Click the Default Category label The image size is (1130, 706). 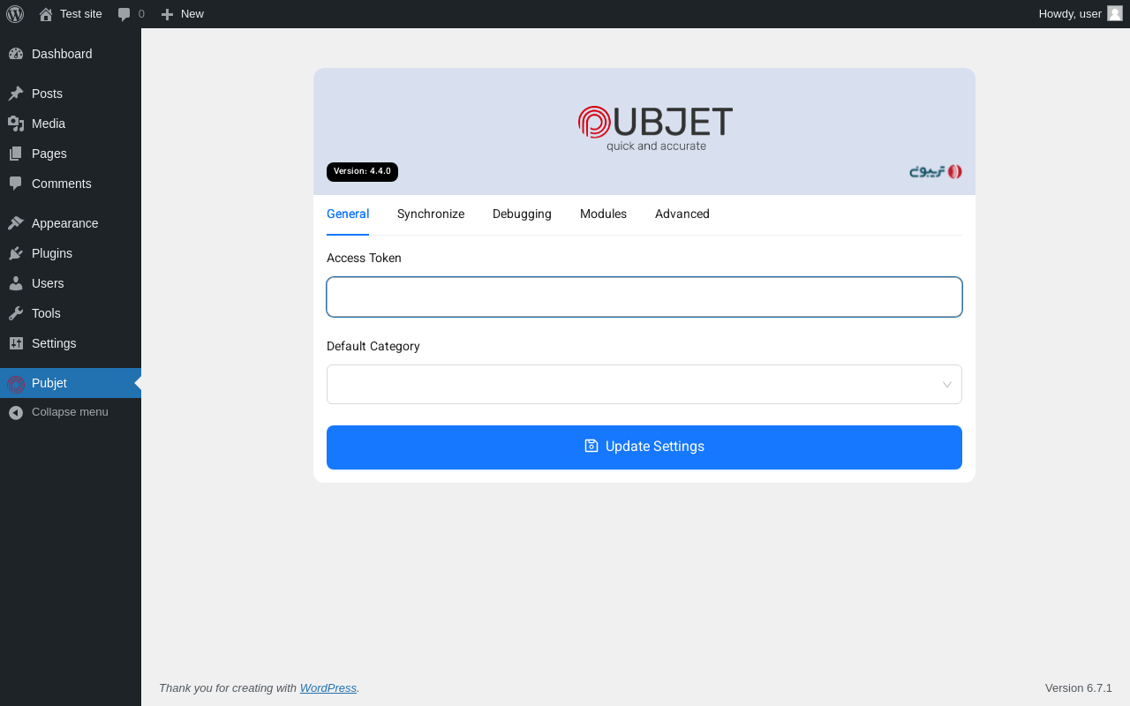click(373, 347)
